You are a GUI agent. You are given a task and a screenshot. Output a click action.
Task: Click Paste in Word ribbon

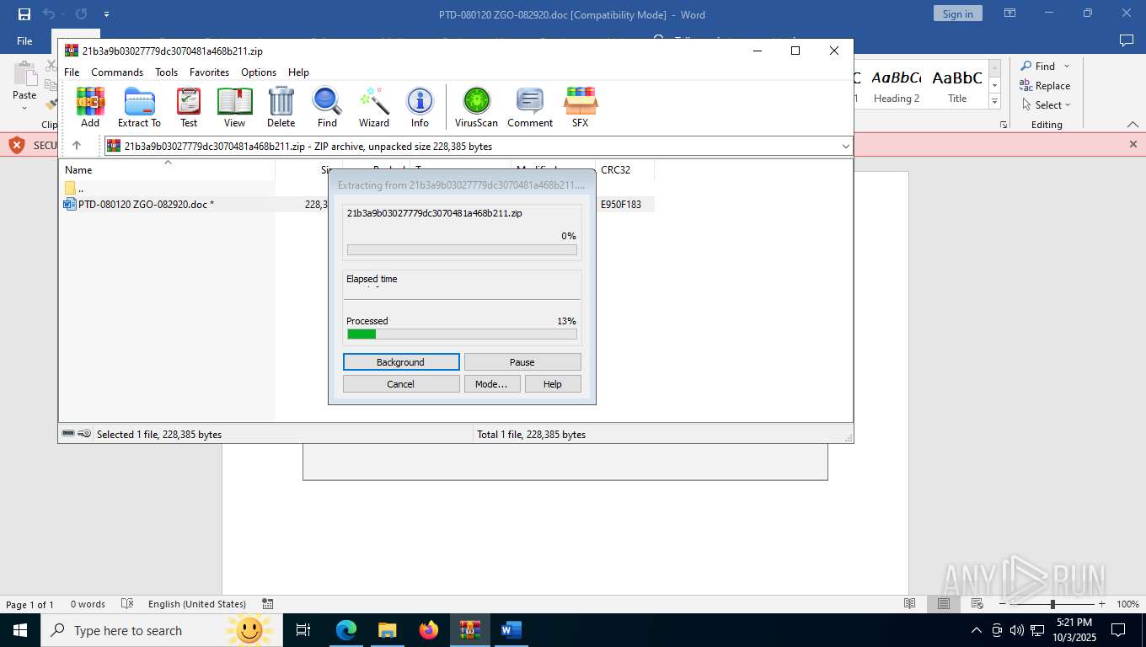pos(24,84)
